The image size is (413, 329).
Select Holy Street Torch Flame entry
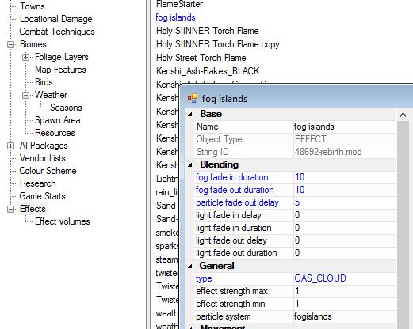coord(201,58)
